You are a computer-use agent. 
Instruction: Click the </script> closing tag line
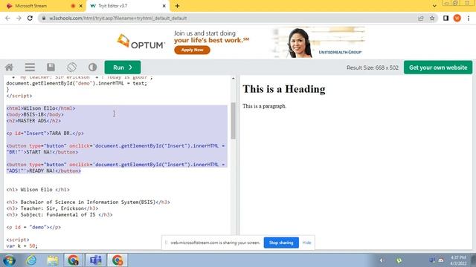click(x=19, y=96)
